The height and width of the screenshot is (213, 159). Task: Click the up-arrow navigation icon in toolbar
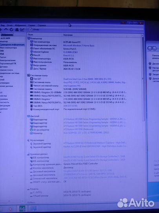tap(6, 29)
